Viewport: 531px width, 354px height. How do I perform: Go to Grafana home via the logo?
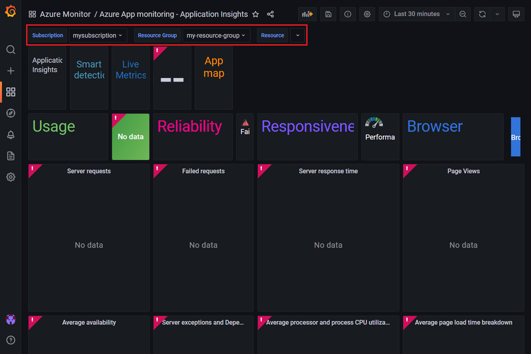tap(11, 11)
